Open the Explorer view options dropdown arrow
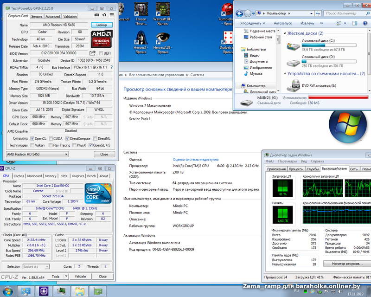This screenshot has width=371, height=297. [x=345, y=23]
